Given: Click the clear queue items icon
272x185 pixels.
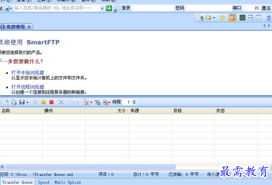Looking at the screenshot, I should tap(86, 102).
